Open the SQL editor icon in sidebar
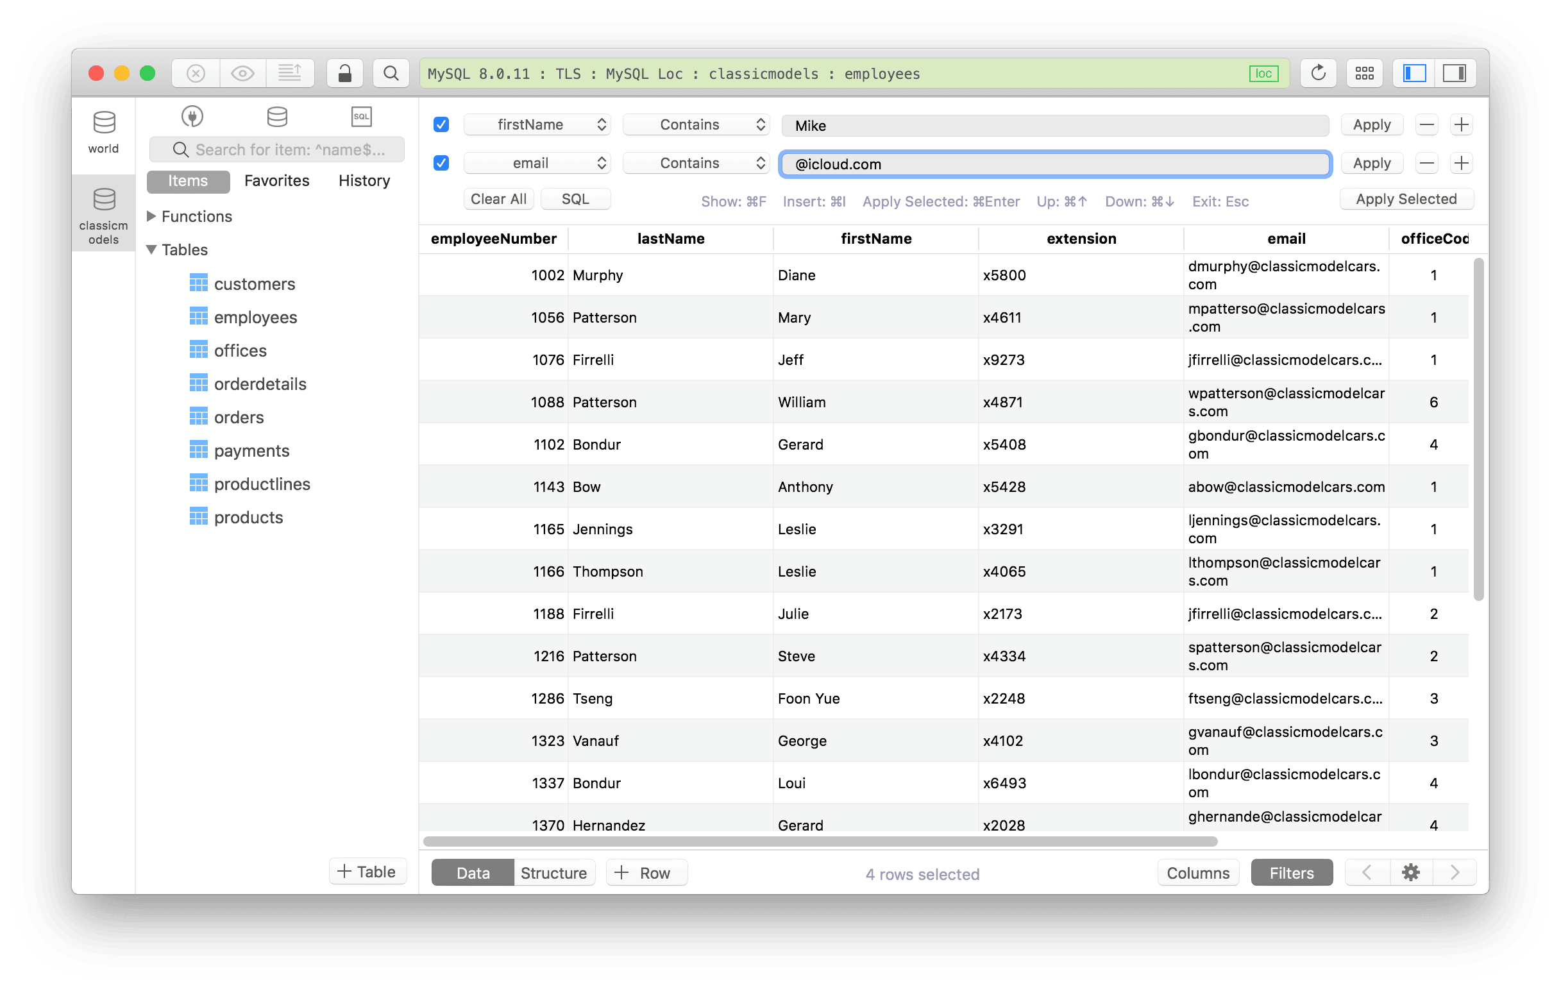Screen dimensions: 1561x989 coord(361,117)
